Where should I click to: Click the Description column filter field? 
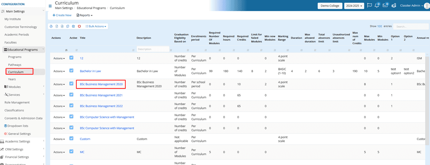point(153,49)
